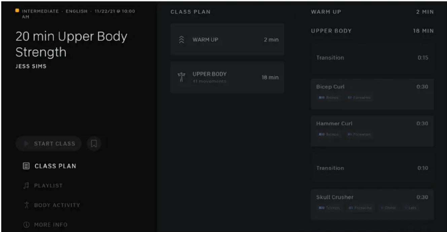Click the 41 movements subtitle

coord(209,81)
